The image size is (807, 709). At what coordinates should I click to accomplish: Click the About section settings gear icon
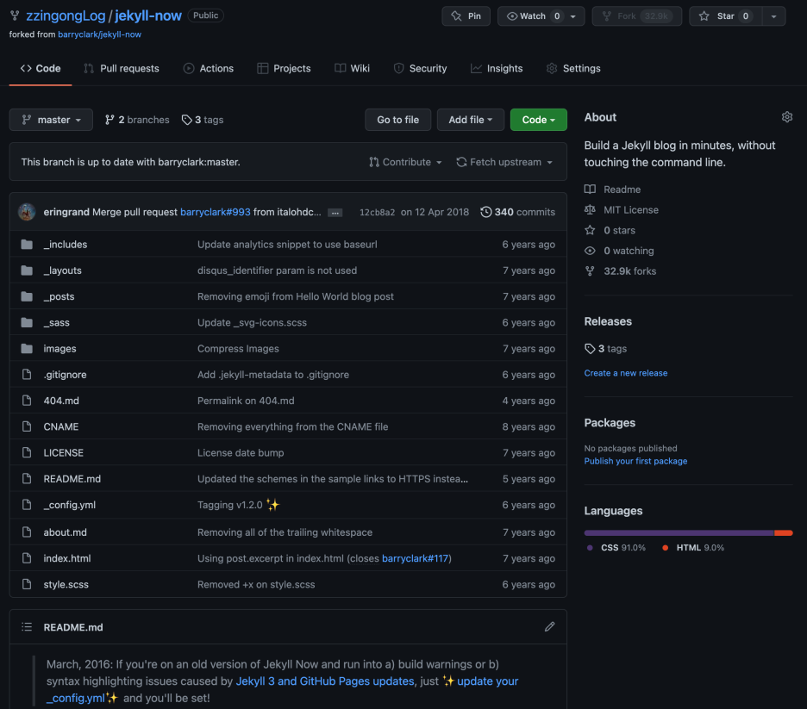(x=787, y=117)
